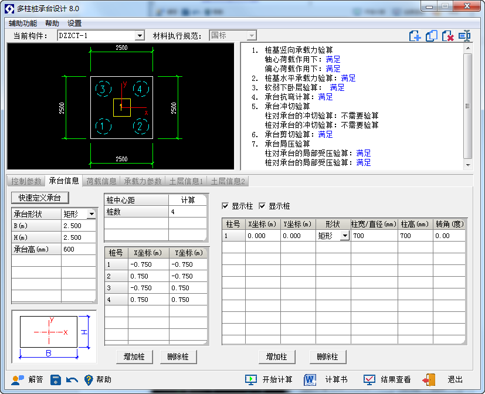The width and height of the screenshot is (485, 394).
Task: Open the column shape 矩形 dropdown
Action: 345,236
